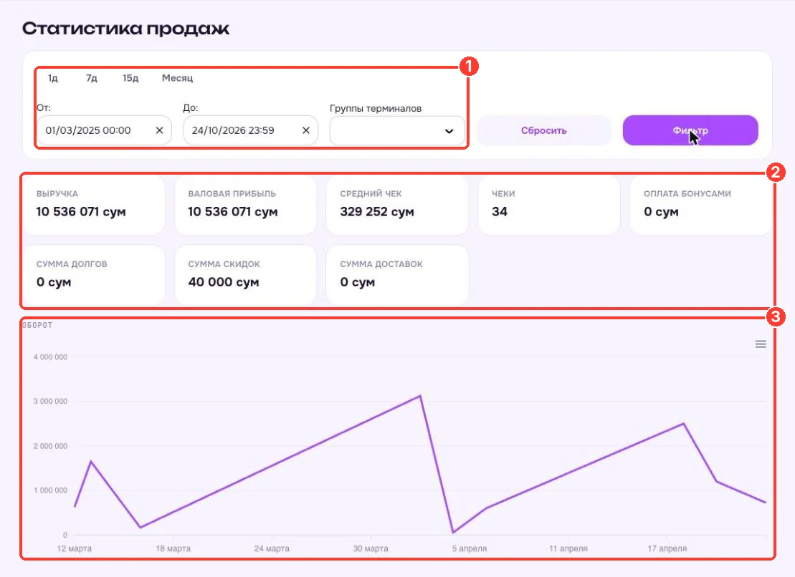Screen dimensions: 795x577
Task: Click the 4 000 000 y-axis label
Action: [x=50, y=357]
